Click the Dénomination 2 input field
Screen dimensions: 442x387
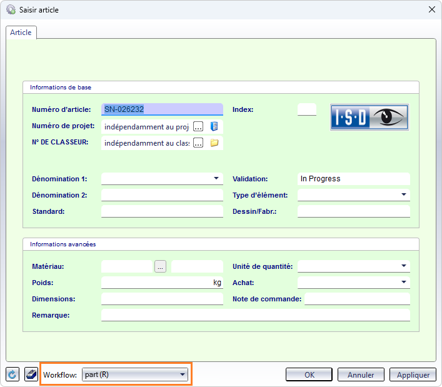[x=162, y=195]
